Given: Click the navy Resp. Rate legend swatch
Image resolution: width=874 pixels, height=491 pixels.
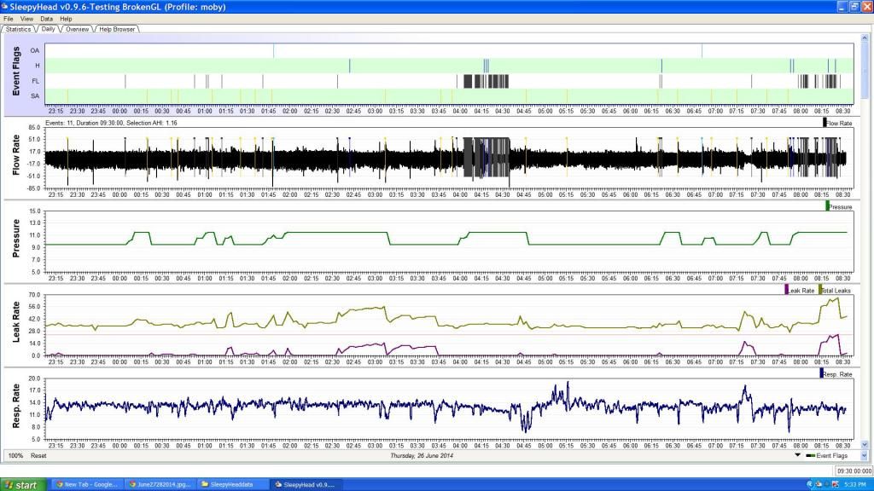Looking at the screenshot, I should [x=821, y=373].
